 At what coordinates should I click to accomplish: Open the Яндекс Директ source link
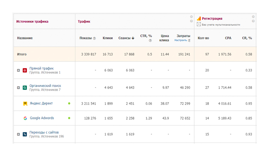(41, 103)
